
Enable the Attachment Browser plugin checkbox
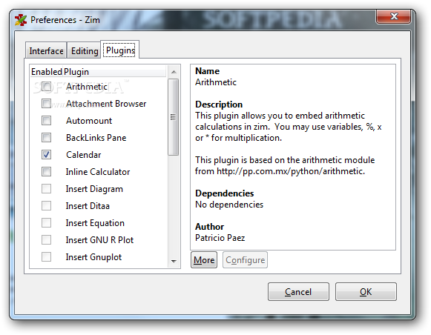[46, 104]
